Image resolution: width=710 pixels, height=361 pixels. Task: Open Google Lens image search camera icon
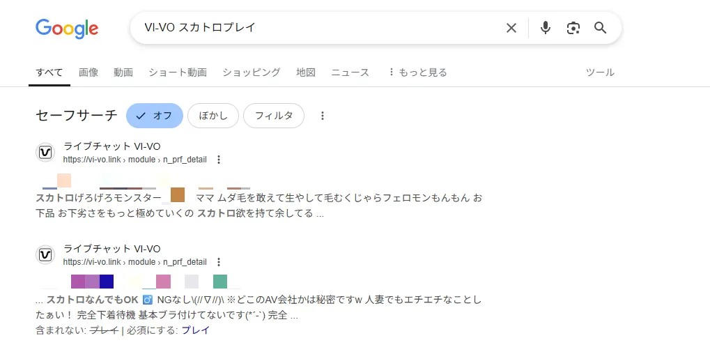click(x=573, y=28)
